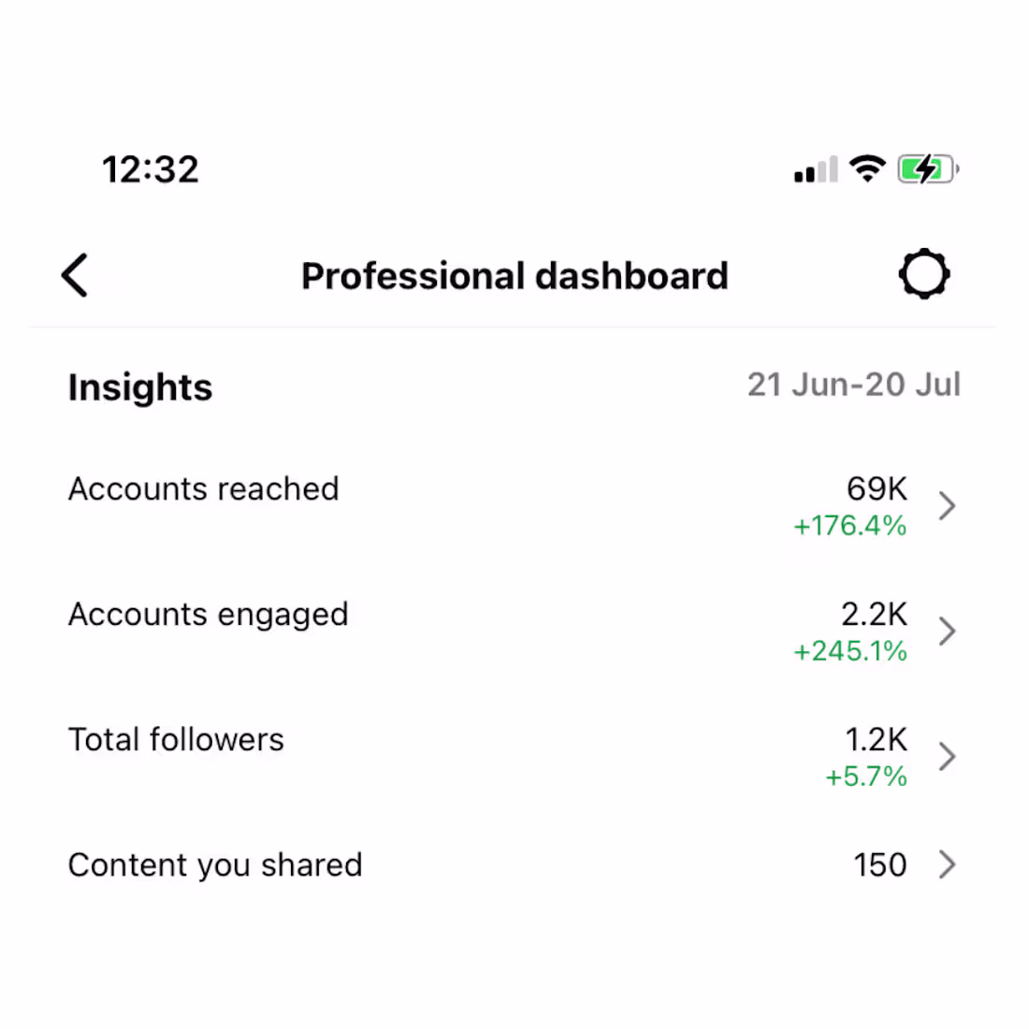Open the Insights section
The width and height of the screenshot is (1029, 1029).
click(x=139, y=386)
